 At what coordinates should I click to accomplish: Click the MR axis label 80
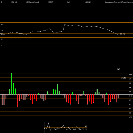(x=130, y=79)
